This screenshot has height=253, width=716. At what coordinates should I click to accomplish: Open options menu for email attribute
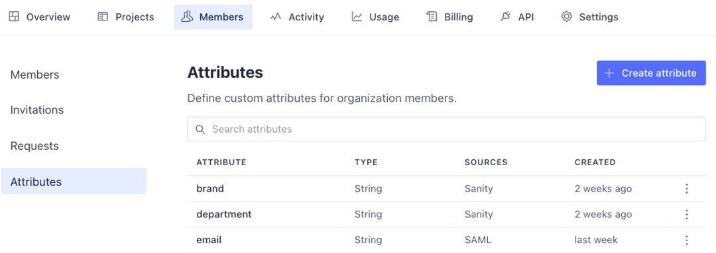[686, 240]
